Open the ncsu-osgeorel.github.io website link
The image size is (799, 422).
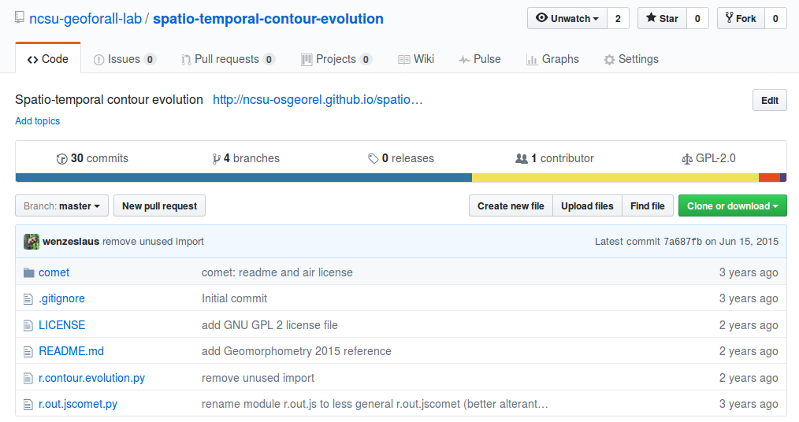(318, 100)
